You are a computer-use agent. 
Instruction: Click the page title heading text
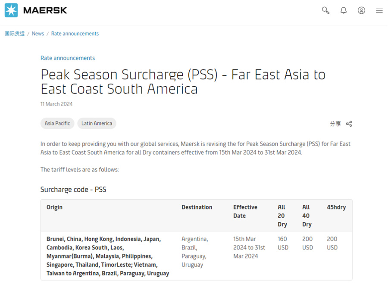pos(183,81)
